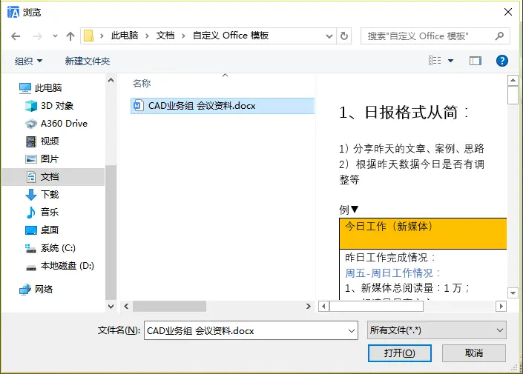This screenshot has width=523, height=374.
Task: Select 此电脑 in the address path
Action: pos(125,36)
